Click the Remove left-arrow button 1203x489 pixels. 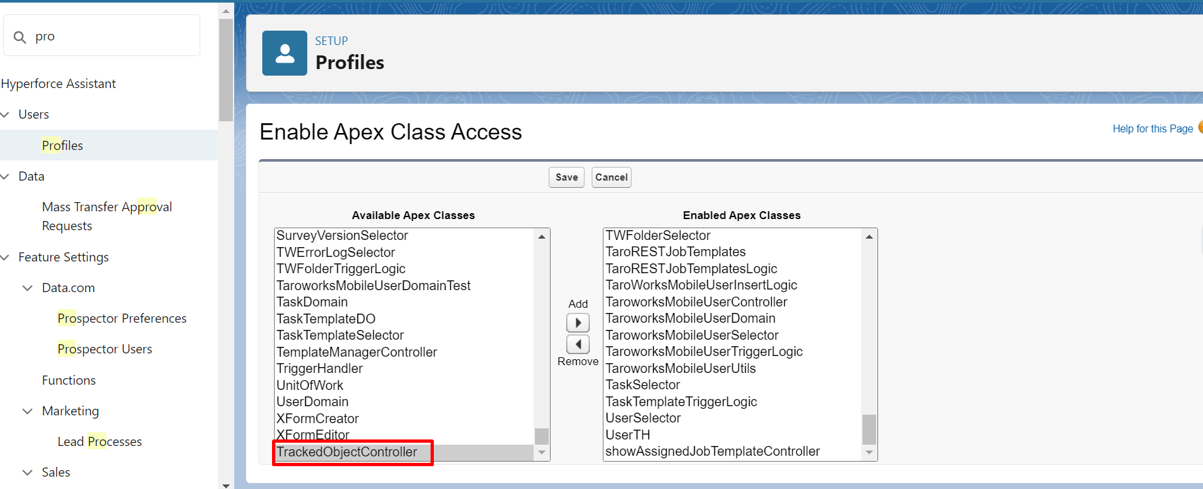pyautogui.click(x=578, y=344)
